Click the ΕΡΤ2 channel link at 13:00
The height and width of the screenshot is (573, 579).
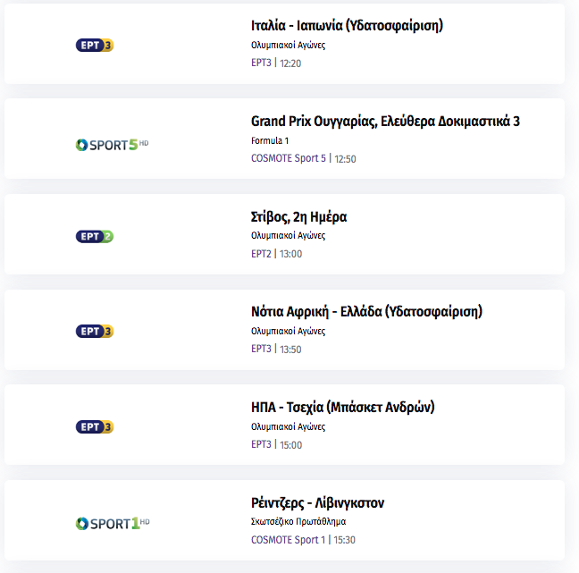[261, 254]
